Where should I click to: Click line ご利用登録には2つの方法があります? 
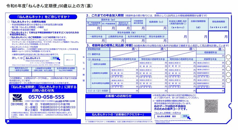tap(38, 37)
